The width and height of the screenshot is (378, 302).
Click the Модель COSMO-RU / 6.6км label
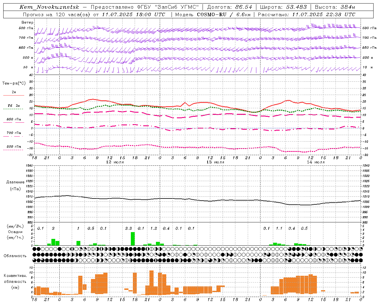pyautogui.click(x=213, y=14)
